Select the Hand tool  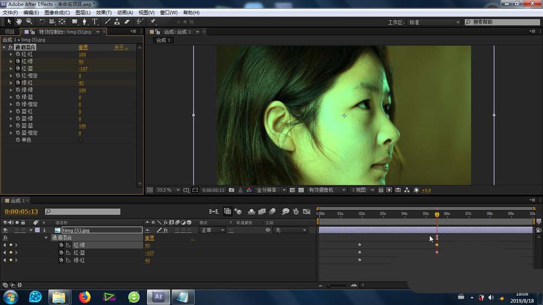click(19, 22)
